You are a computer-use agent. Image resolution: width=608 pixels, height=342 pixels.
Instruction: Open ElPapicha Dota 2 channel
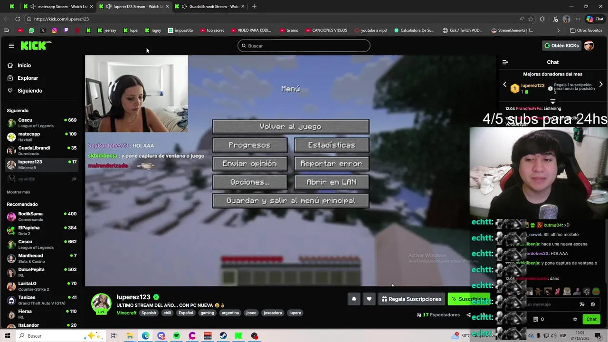click(x=42, y=230)
